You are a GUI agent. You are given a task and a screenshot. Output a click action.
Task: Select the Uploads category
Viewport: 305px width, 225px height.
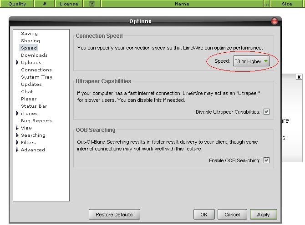(31, 62)
